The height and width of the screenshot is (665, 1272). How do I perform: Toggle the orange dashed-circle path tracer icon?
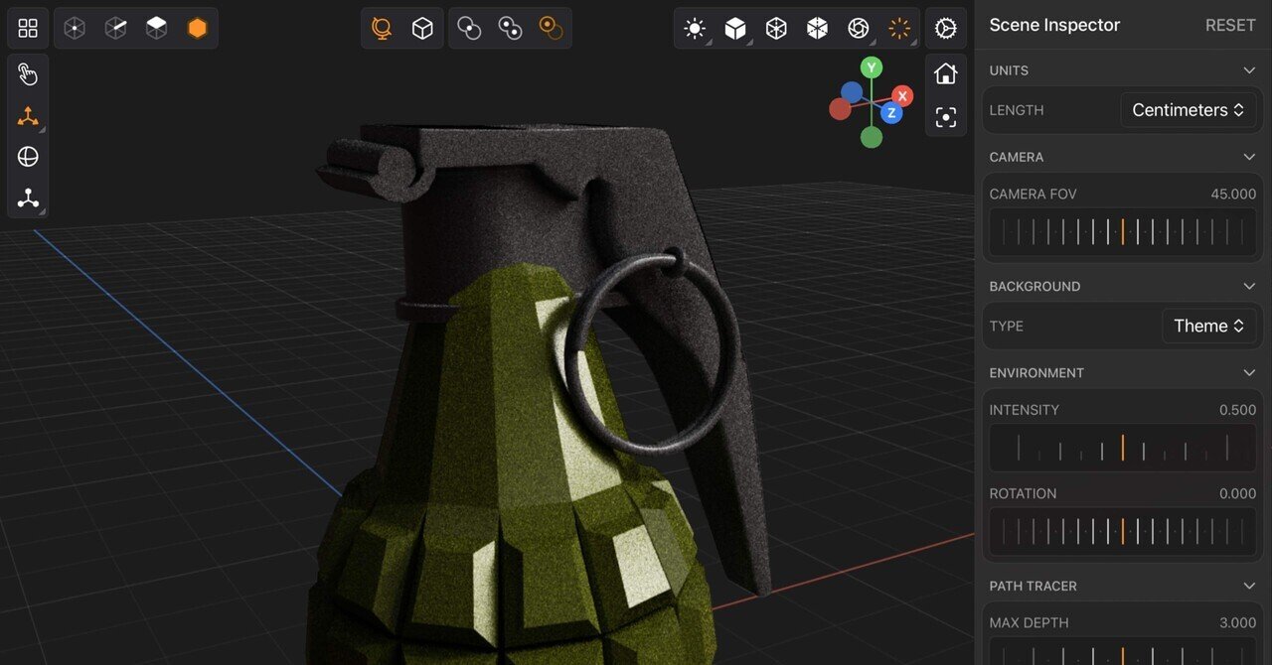(899, 29)
